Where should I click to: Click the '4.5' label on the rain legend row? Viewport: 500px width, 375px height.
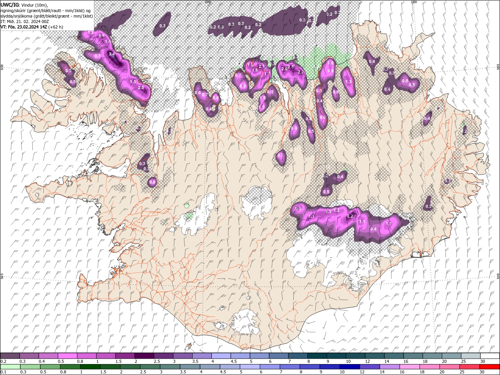click(223, 372)
